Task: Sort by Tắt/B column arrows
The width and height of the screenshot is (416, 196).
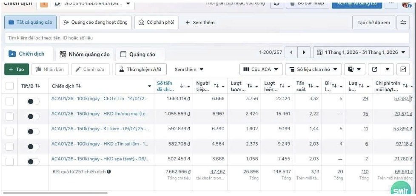Action: 37,86
